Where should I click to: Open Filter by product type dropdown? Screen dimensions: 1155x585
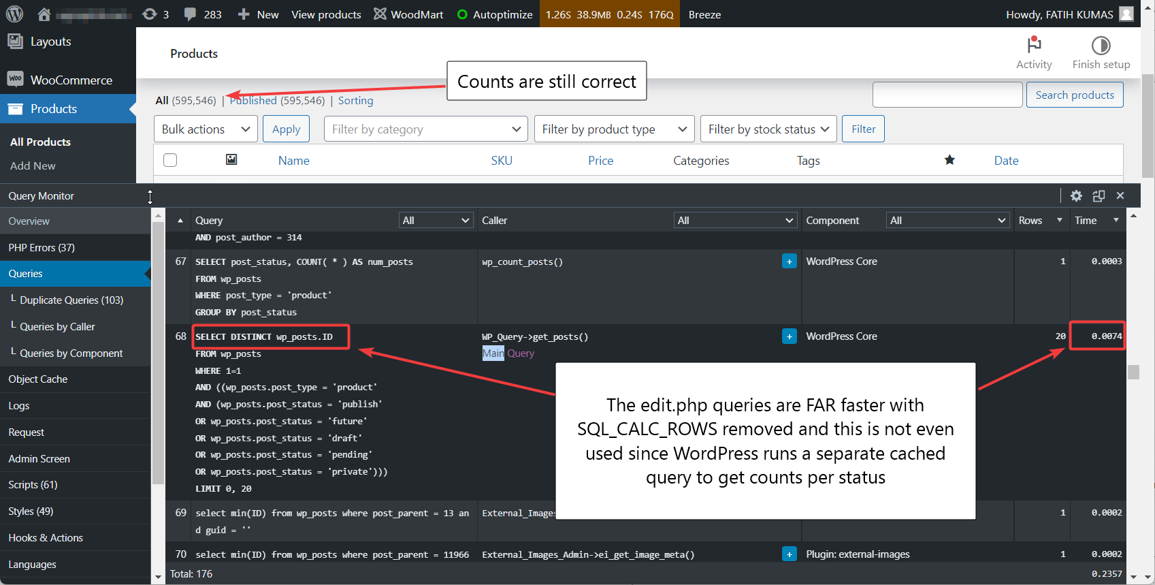pyautogui.click(x=615, y=129)
